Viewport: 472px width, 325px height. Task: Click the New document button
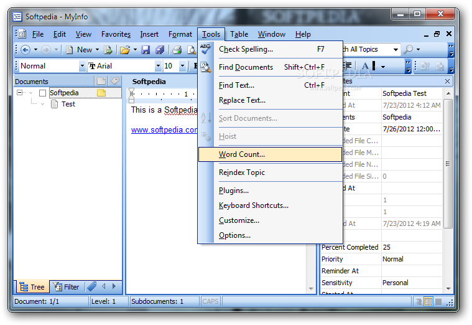(79, 50)
